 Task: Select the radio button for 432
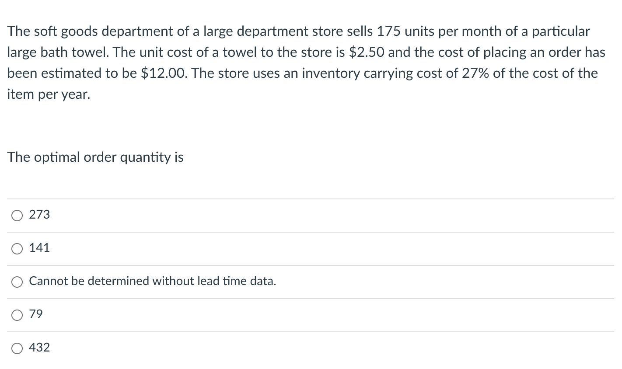[x=17, y=348]
